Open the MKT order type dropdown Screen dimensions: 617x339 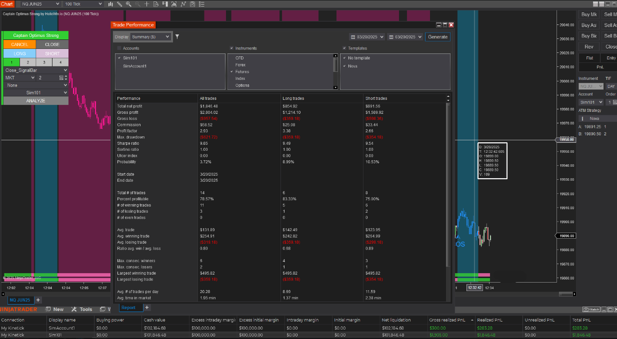coord(19,78)
